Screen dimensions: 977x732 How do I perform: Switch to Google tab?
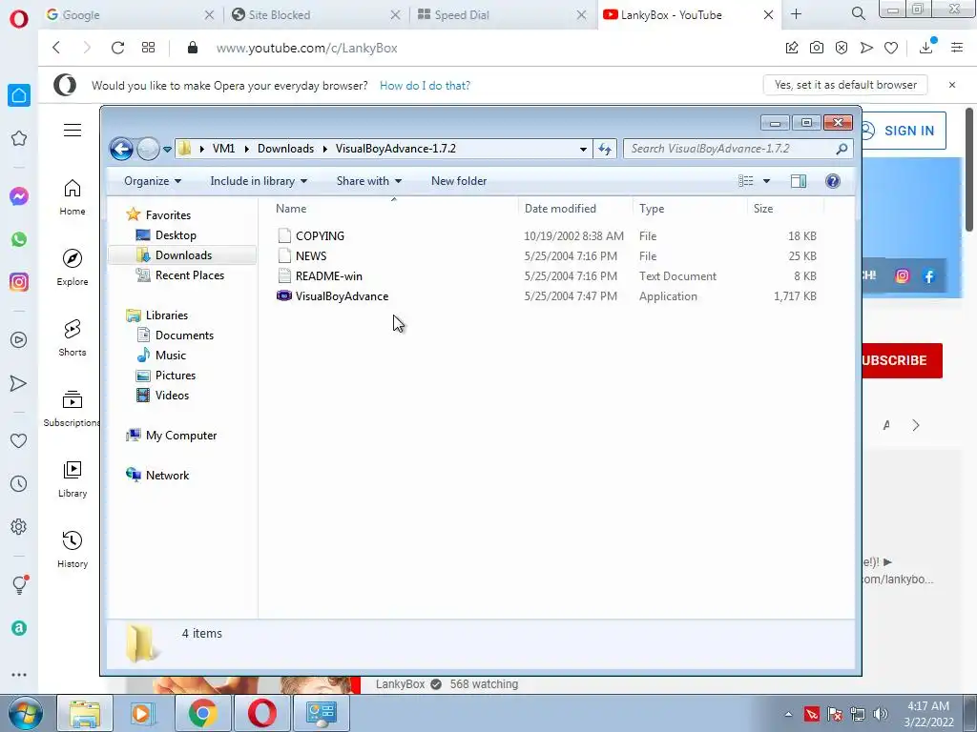130,15
